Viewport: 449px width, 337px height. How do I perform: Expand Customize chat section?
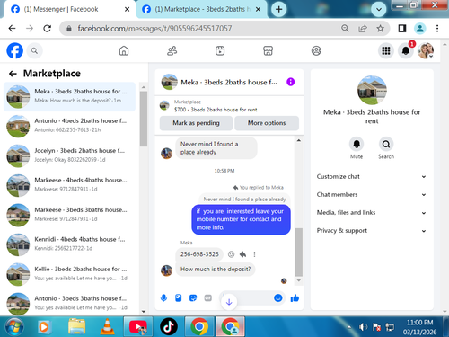[371, 177]
